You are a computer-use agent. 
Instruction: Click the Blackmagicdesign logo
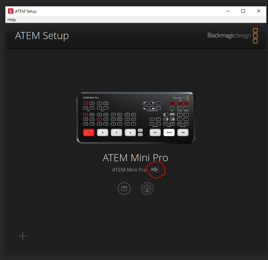pos(233,36)
